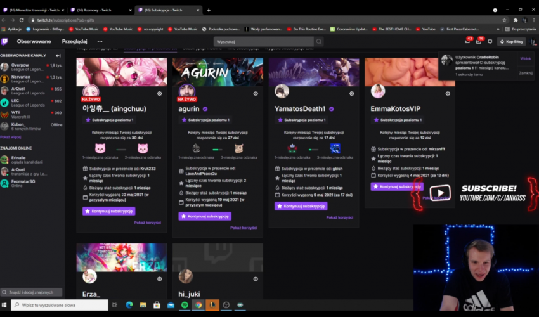The height and width of the screenshot is (317, 539).
Task: Click the Chrome address bar
Action: 264,20
